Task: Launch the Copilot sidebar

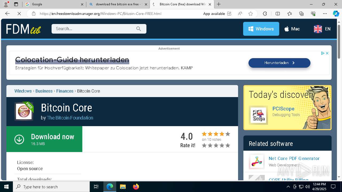Action: tap(336, 14)
